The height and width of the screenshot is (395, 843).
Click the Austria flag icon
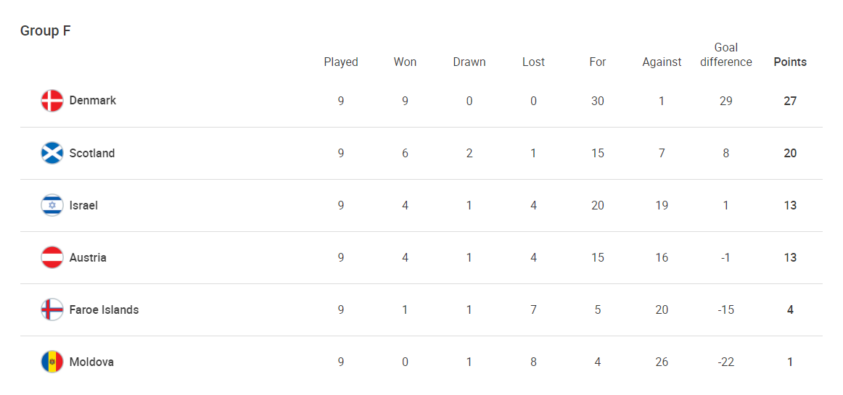pyautogui.click(x=52, y=257)
